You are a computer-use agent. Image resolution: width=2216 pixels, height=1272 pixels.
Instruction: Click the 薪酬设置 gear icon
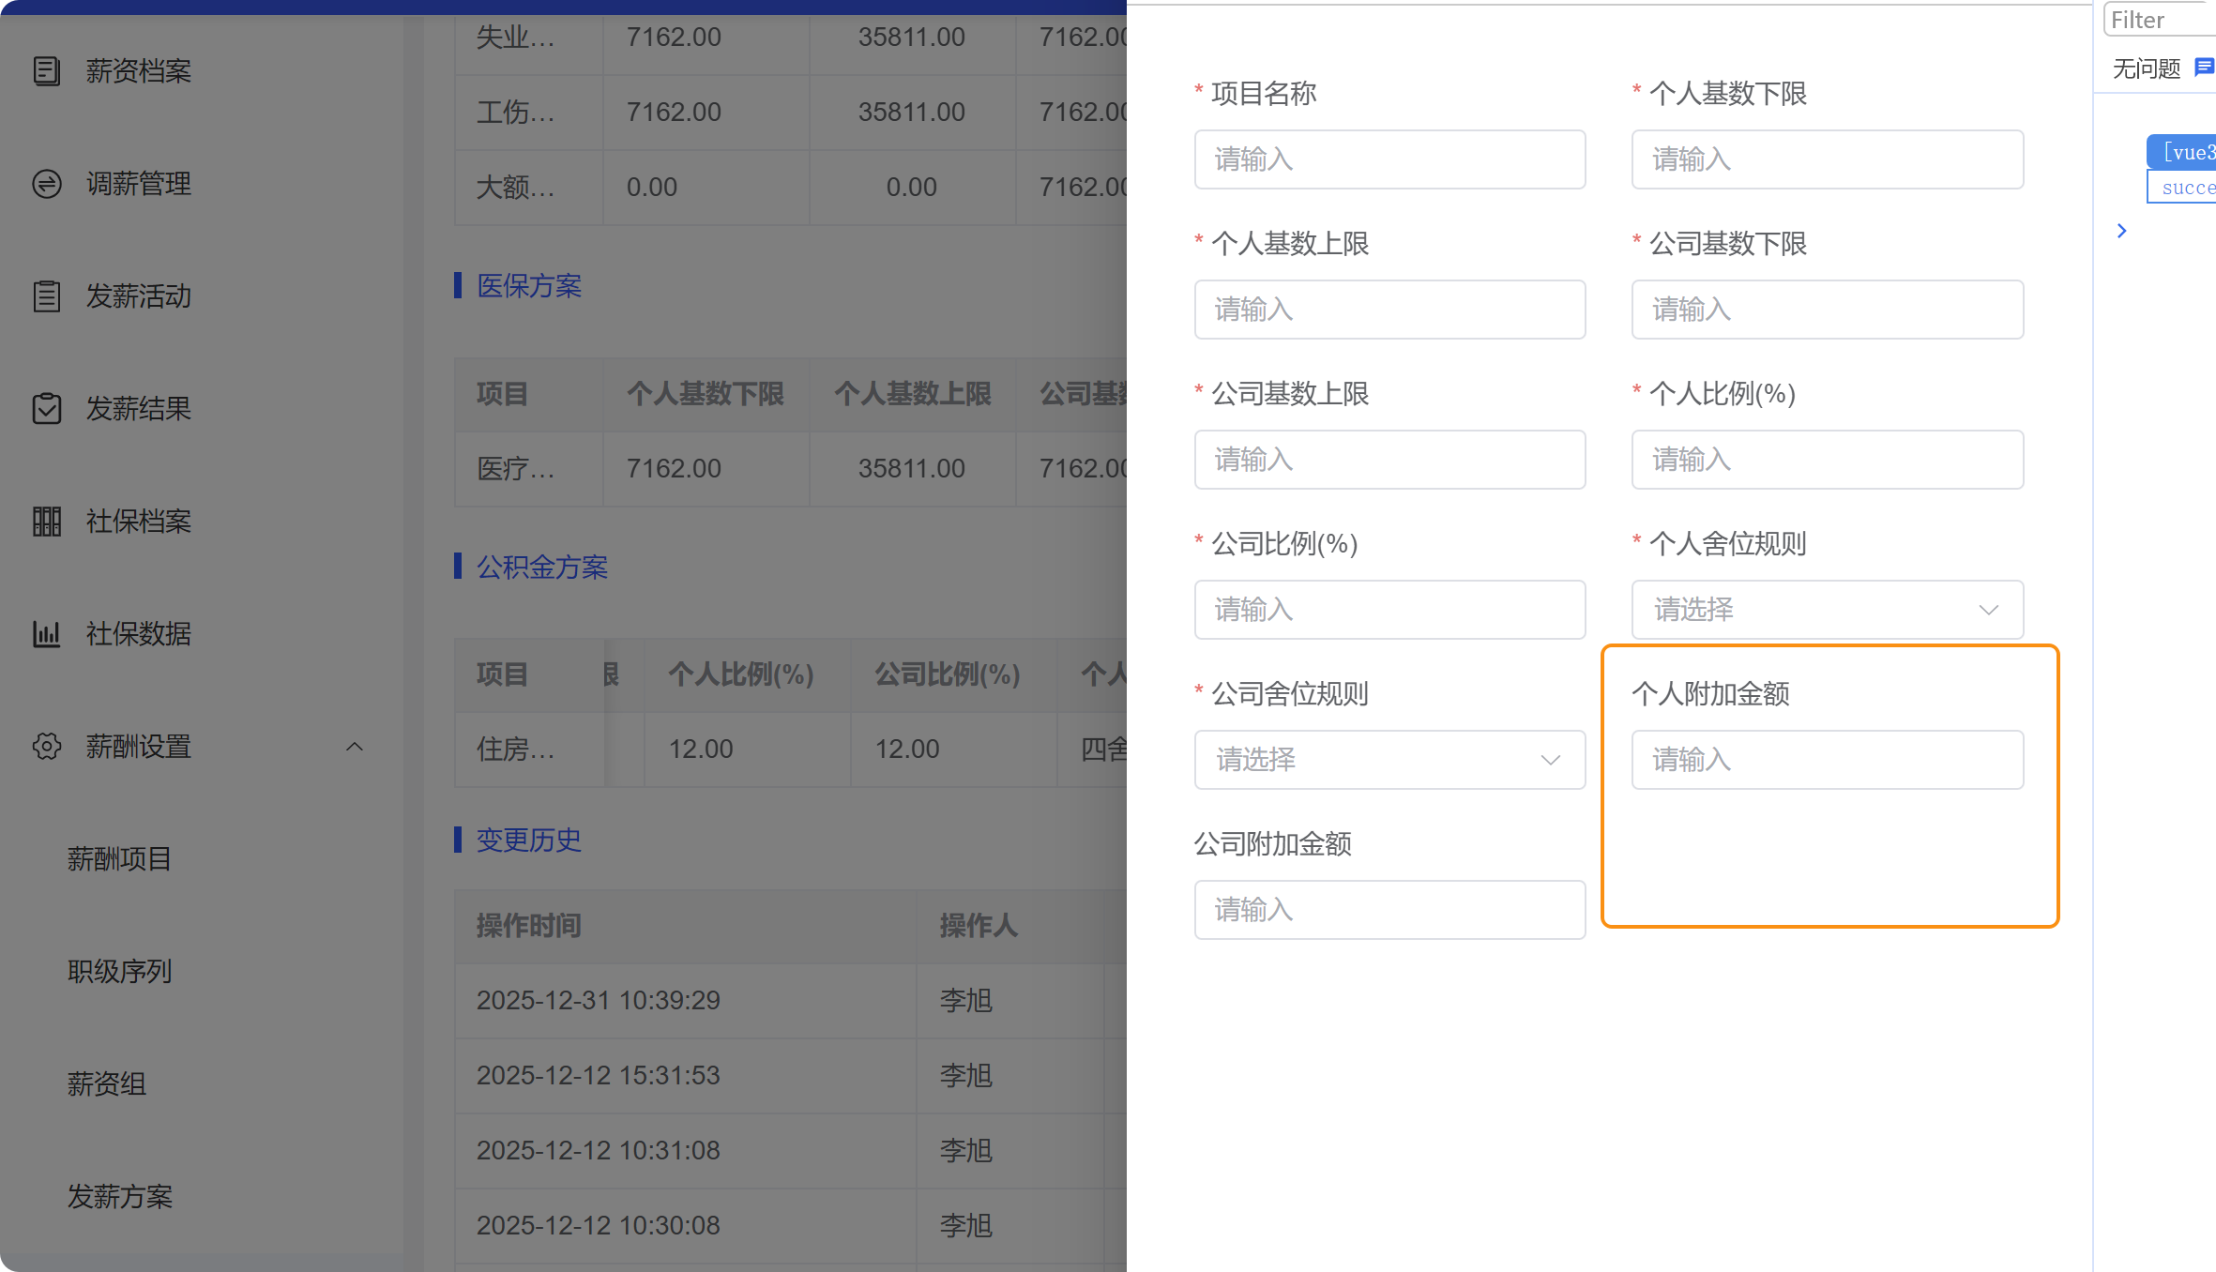47,747
